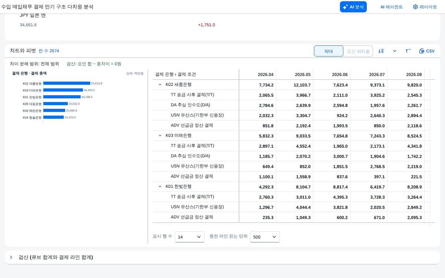445x278 pixels.
Task: Click K02 TT 송금 사후 결제(T/T) row label
Action: (x=192, y=95)
